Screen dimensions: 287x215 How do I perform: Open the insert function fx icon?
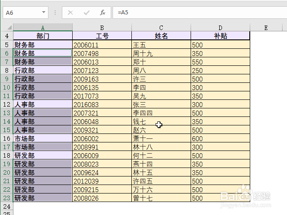tap(103, 13)
